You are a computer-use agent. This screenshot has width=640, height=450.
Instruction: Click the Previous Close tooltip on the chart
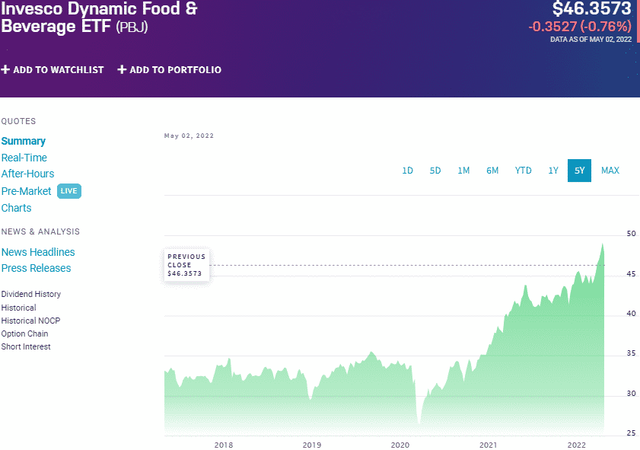[x=186, y=264]
